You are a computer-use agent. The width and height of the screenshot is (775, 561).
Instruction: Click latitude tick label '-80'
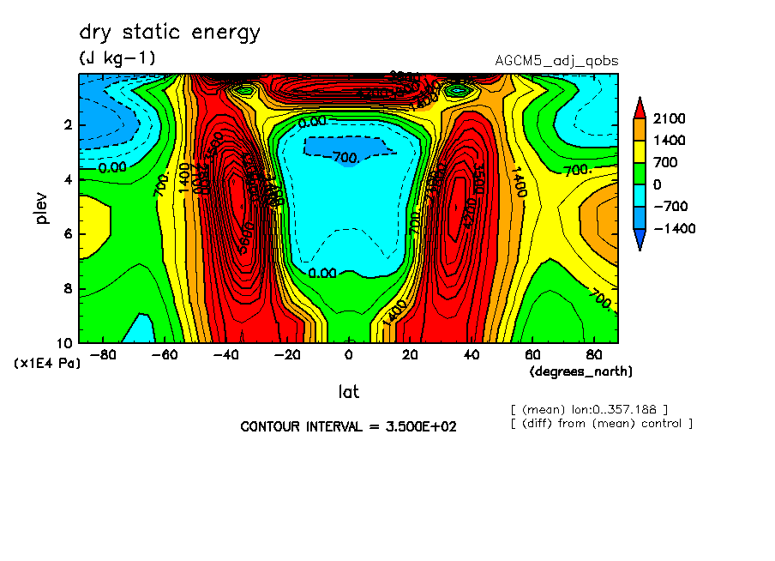point(103,355)
